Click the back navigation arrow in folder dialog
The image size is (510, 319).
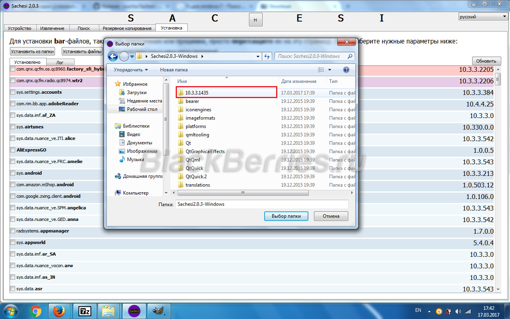pyautogui.click(x=113, y=56)
